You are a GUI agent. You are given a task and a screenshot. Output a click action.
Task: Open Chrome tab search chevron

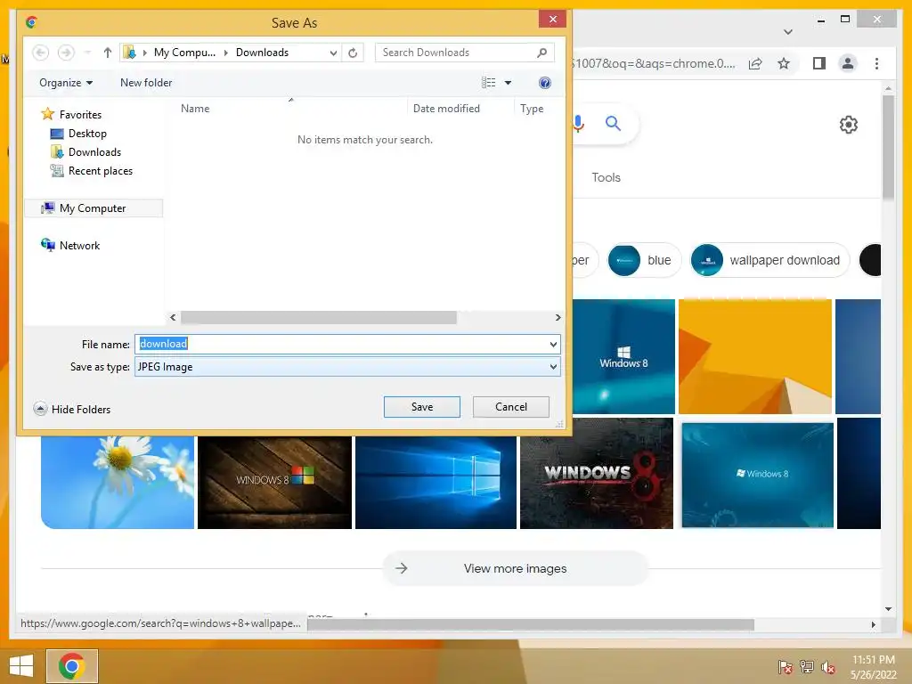[x=788, y=31]
